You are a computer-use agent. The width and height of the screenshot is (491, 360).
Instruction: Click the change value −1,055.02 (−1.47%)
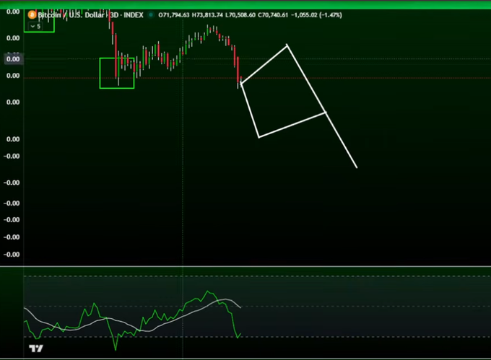(316, 15)
